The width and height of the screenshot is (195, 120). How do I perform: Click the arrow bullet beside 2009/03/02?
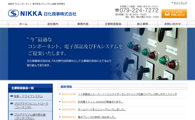[60, 117]
